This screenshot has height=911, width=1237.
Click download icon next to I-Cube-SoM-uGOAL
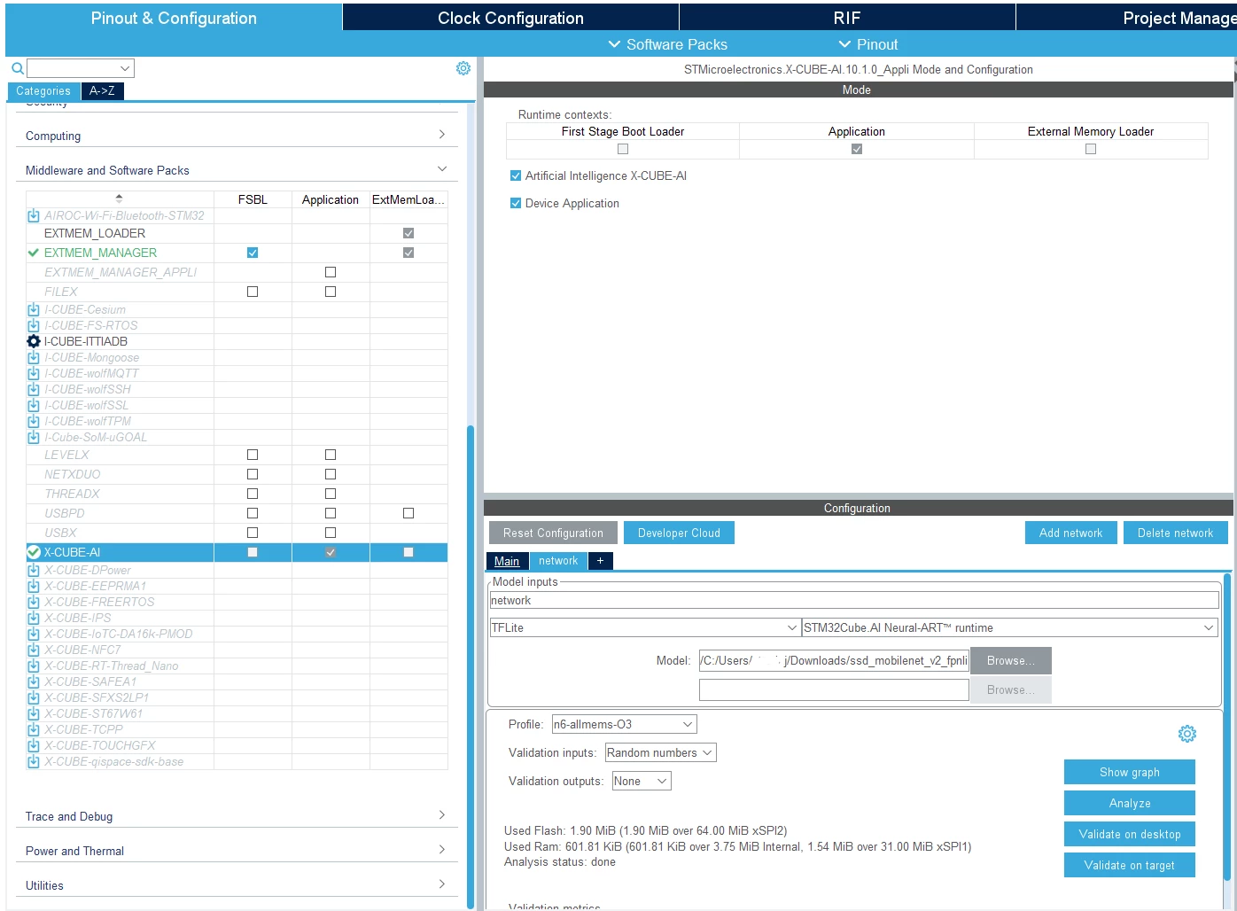click(34, 437)
